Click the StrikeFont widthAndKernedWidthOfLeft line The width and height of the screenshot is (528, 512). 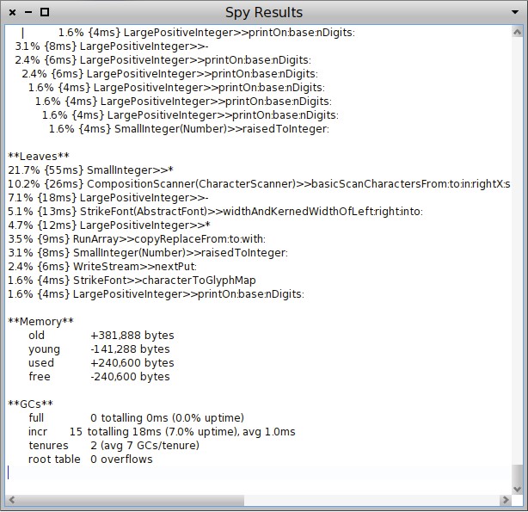tap(215, 212)
